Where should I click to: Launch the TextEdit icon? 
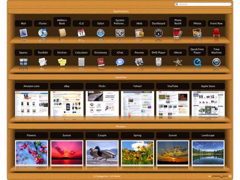point(43,62)
